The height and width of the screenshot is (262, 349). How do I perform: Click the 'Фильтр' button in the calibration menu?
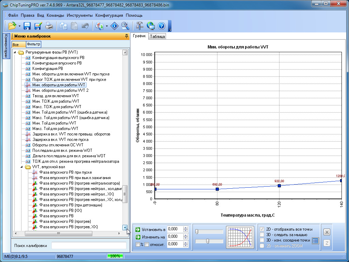click(33, 44)
